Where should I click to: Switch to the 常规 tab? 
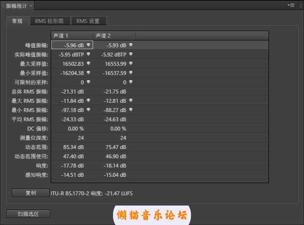pos(17,21)
